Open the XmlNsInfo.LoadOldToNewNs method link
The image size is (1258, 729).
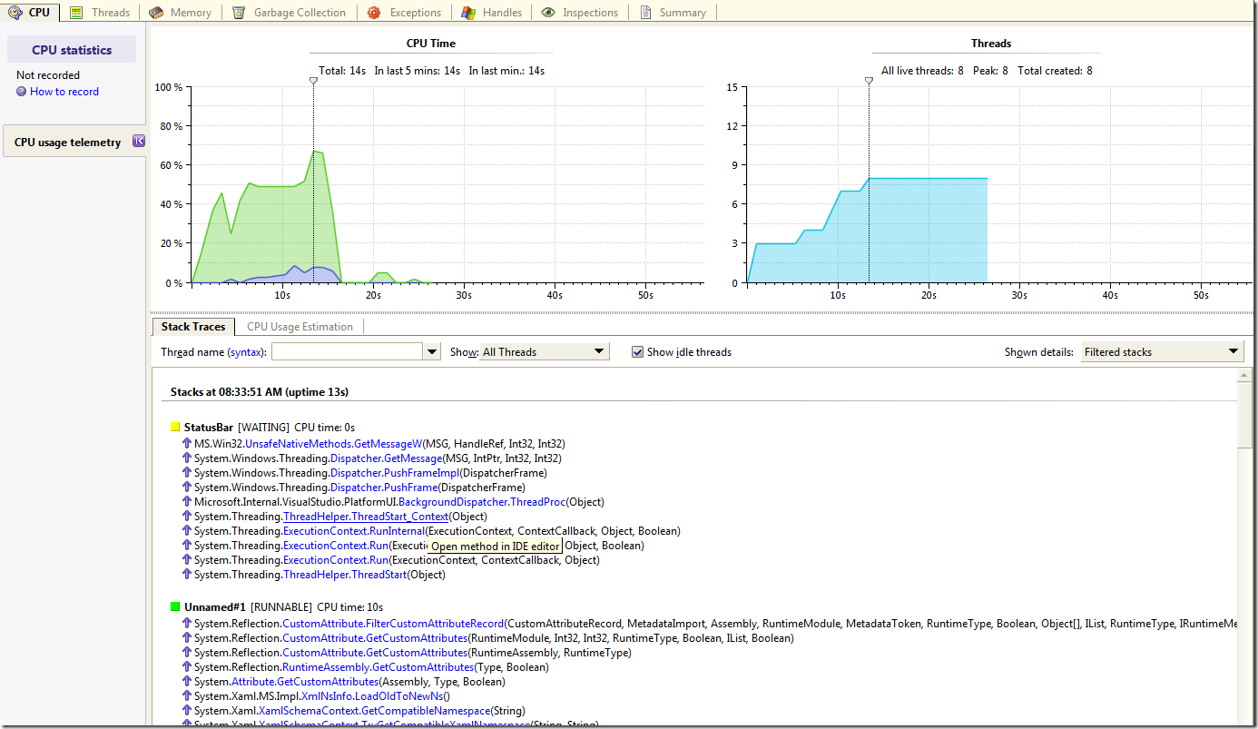(x=371, y=696)
